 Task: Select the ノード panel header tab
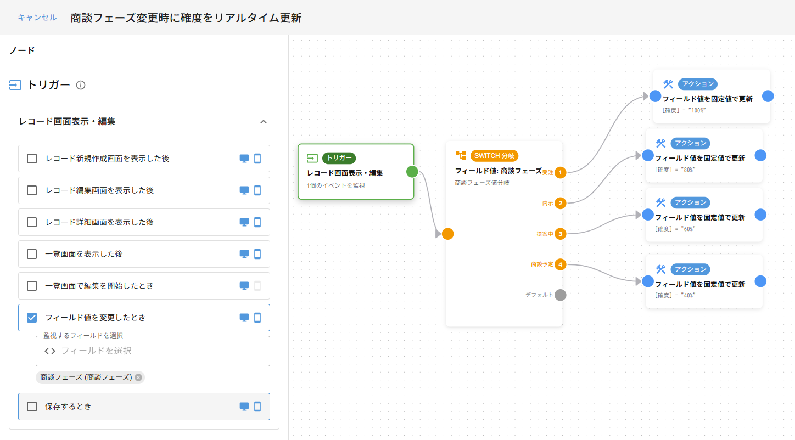[22, 50]
